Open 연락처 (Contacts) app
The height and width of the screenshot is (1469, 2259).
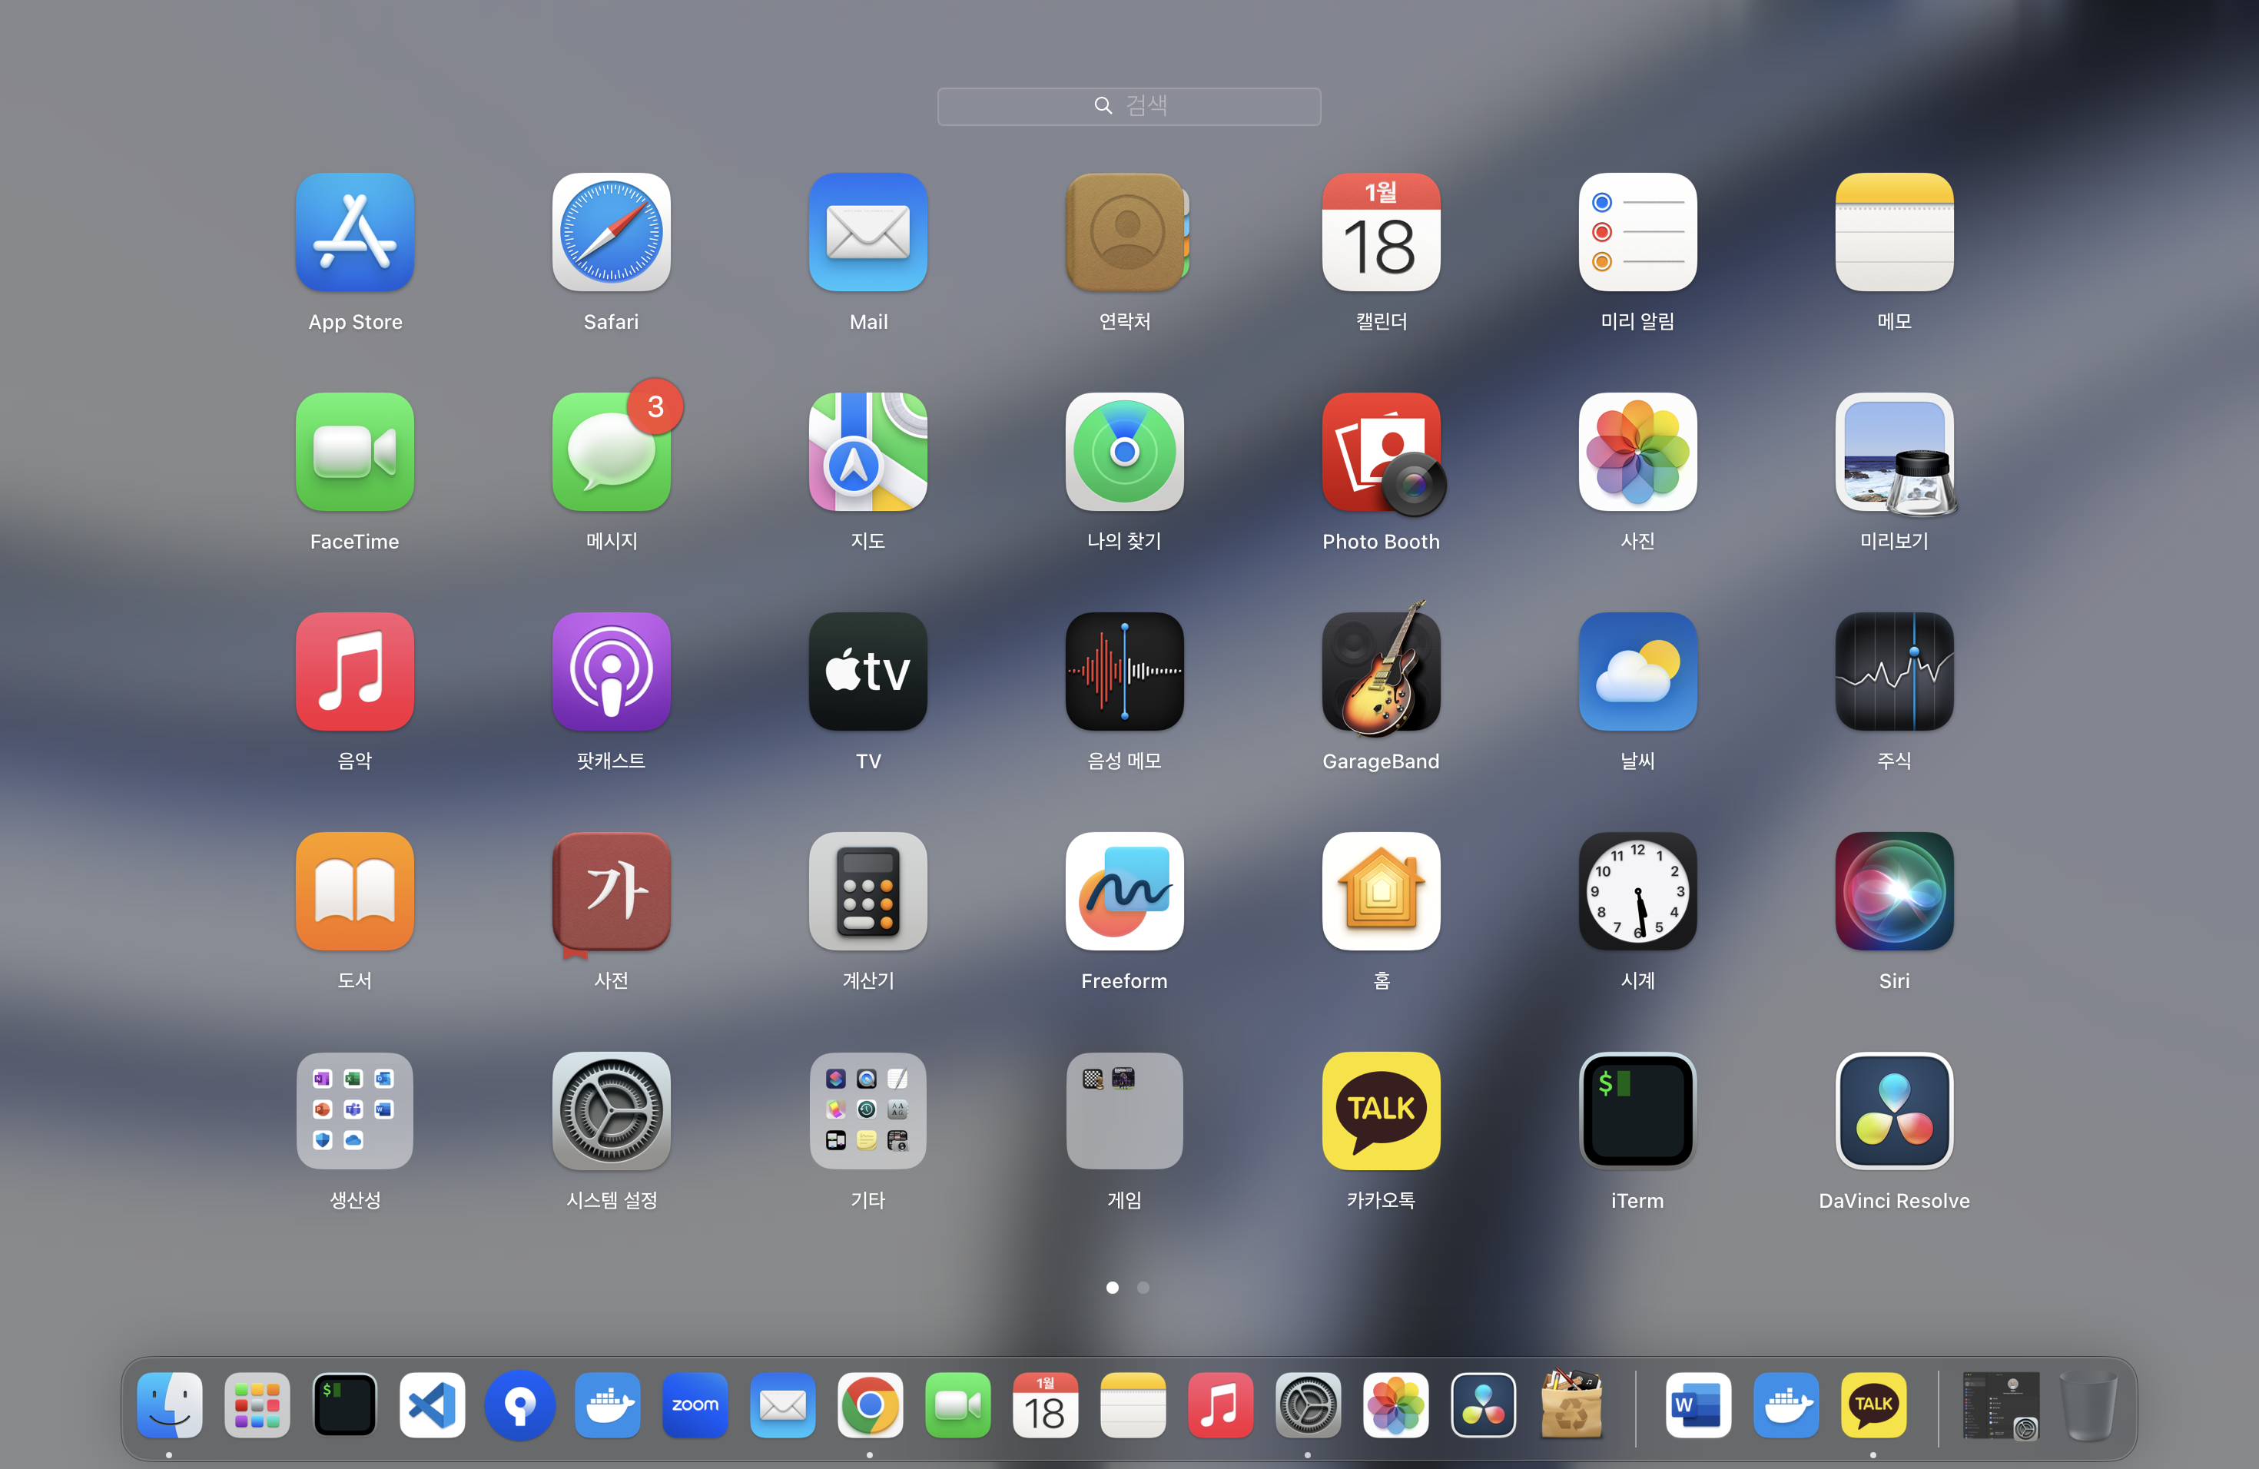[x=1125, y=231]
